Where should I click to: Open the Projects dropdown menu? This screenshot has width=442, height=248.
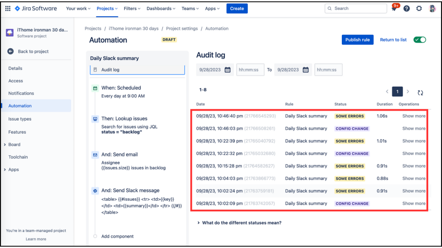click(x=107, y=9)
